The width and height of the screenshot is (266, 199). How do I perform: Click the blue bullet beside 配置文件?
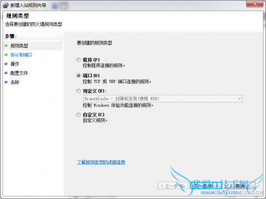[x=6, y=73]
